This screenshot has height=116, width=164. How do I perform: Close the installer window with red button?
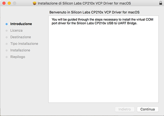(4, 4)
